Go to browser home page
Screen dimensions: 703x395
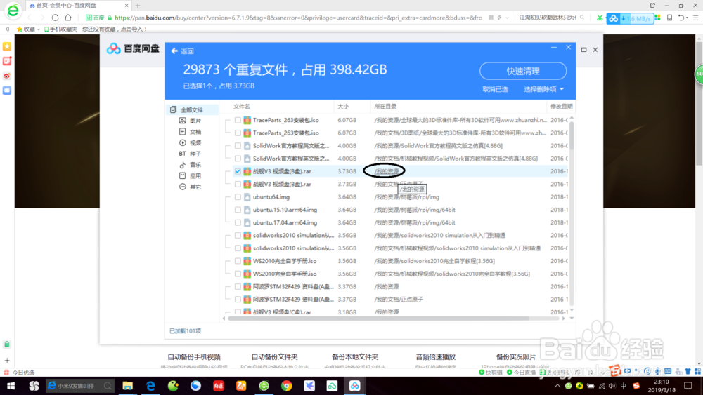[68, 18]
